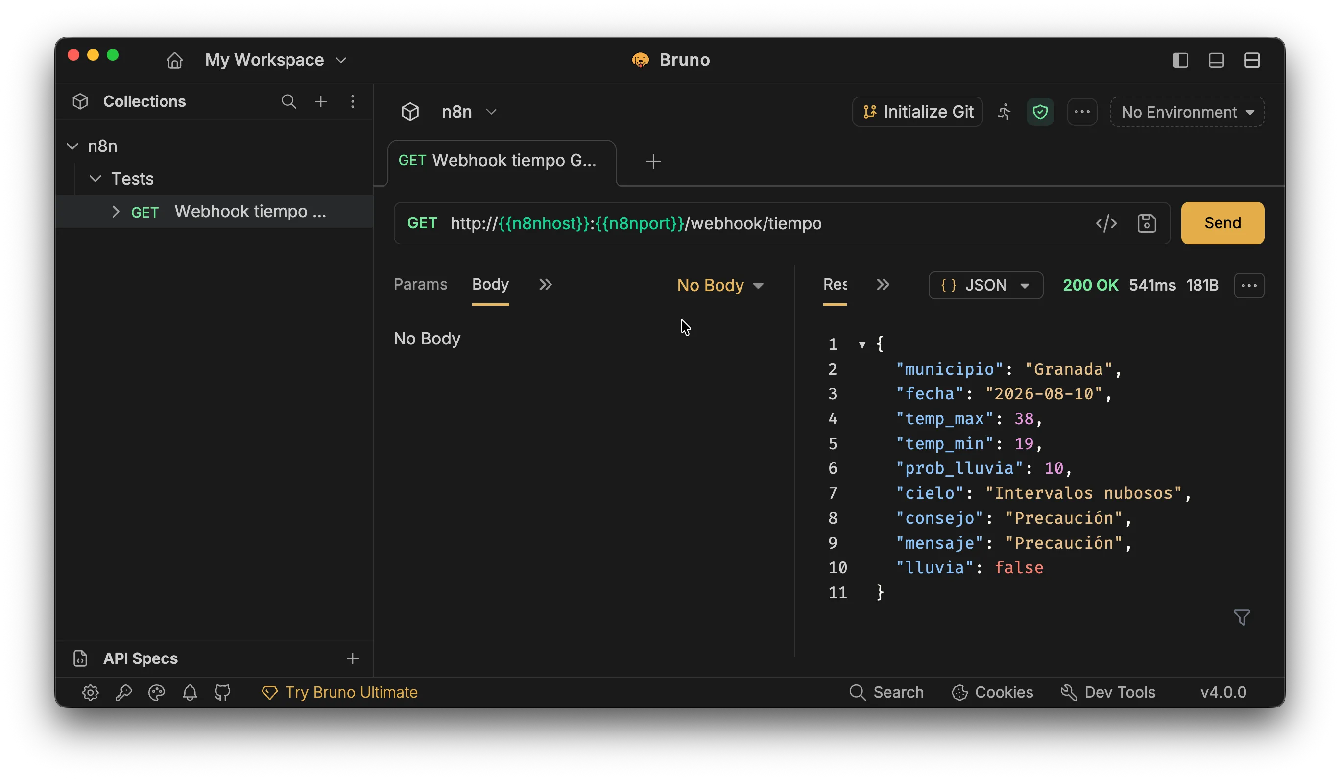Open the collection runner icon

click(1004, 112)
